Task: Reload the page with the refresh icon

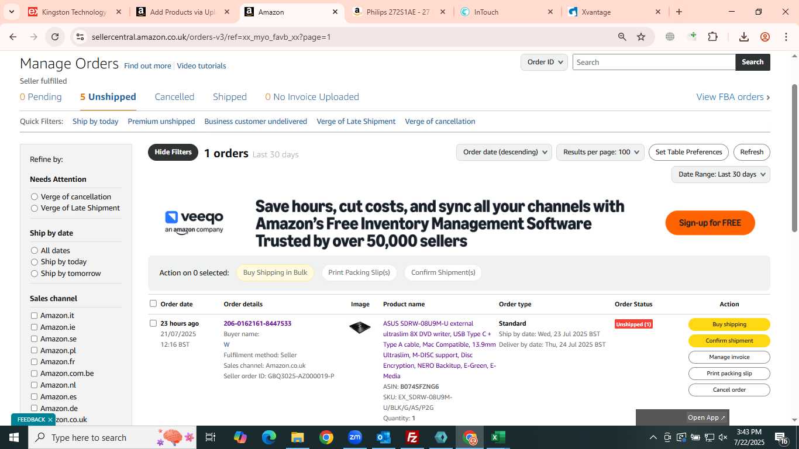Action: (55, 37)
